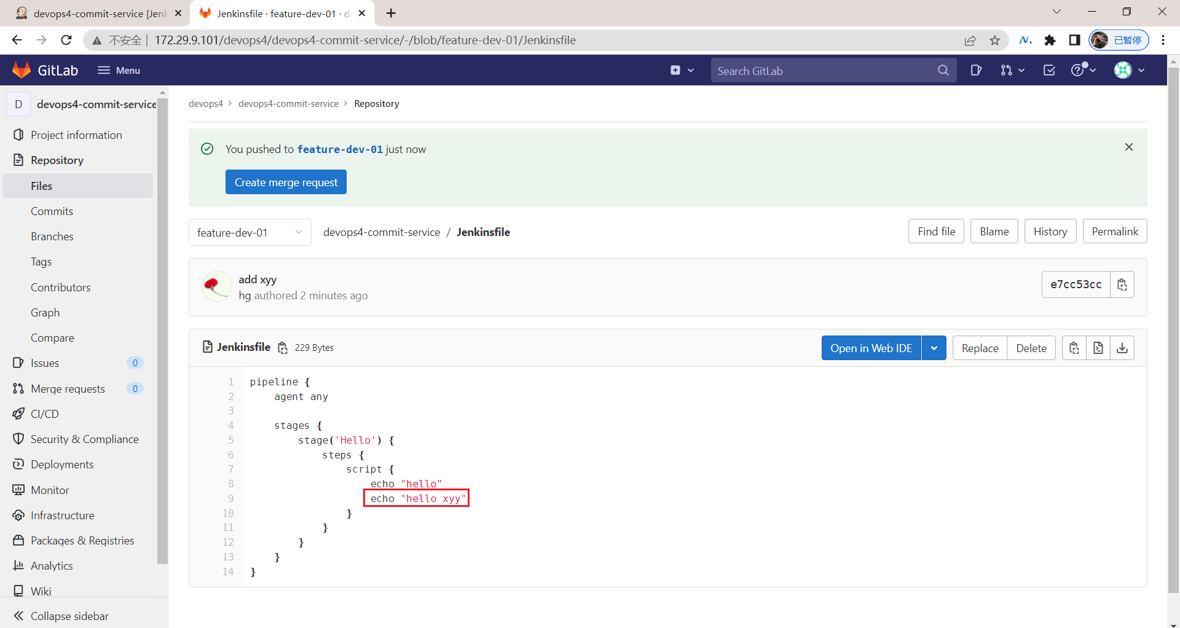Go back in browser history

pyautogui.click(x=17, y=40)
